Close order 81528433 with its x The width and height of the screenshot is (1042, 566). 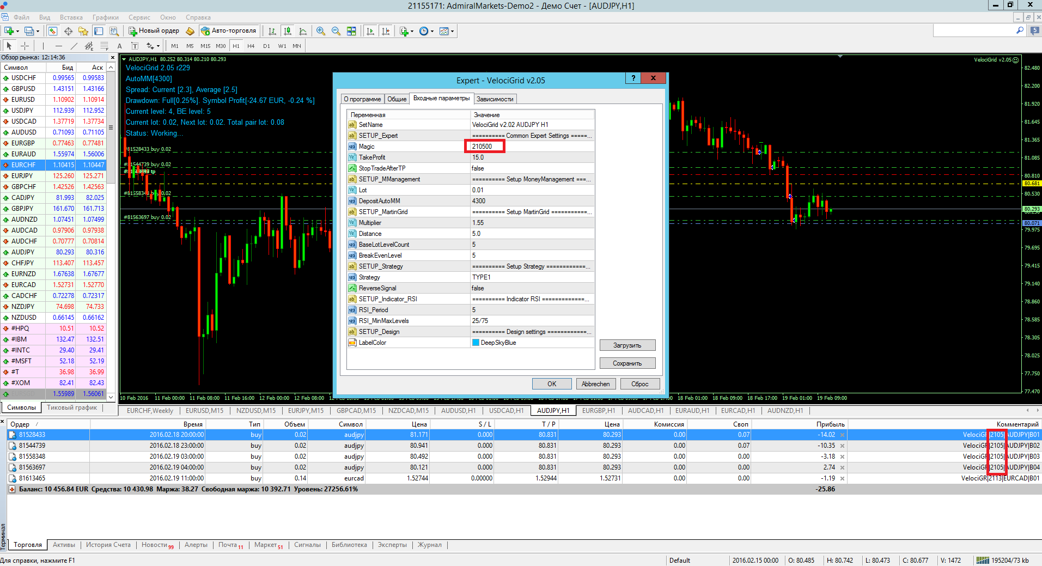coord(842,435)
